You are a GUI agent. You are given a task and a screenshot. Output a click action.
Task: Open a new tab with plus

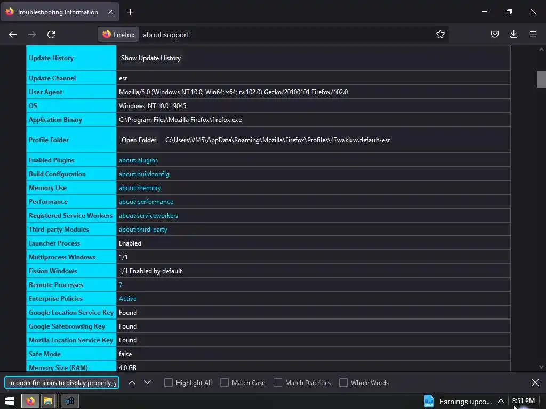130,12
